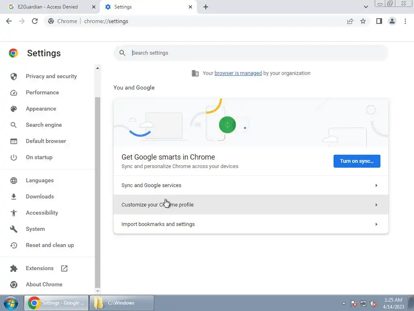Expand Sync and Google services arrow

coord(376,185)
